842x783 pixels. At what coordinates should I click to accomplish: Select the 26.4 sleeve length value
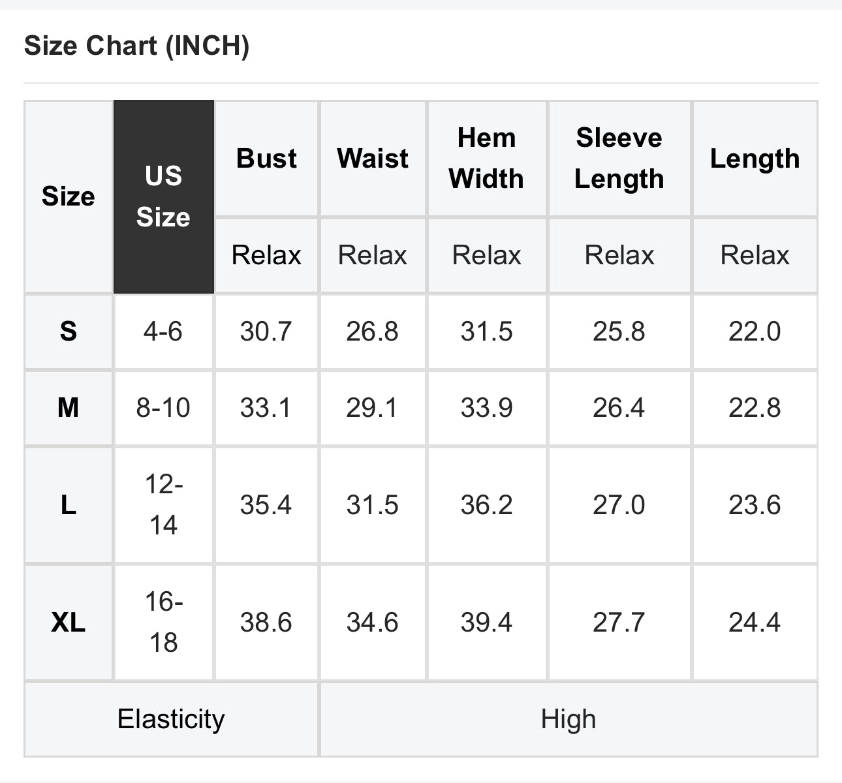tap(619, 408)
